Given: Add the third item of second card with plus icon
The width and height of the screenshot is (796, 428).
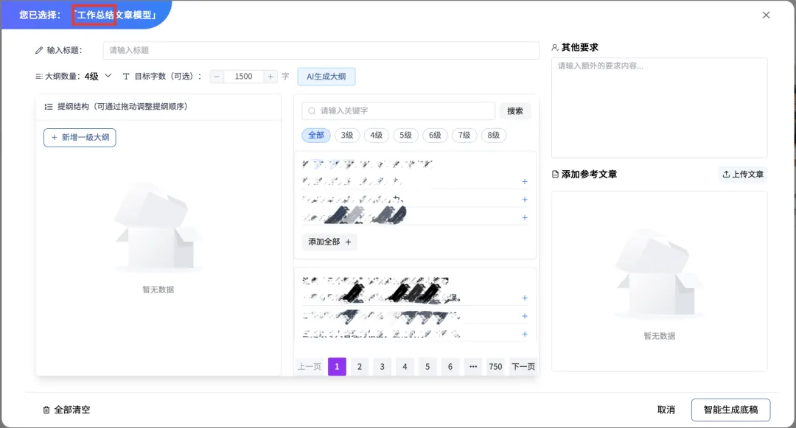Looking at the screenshot, I should pos(525,334).
